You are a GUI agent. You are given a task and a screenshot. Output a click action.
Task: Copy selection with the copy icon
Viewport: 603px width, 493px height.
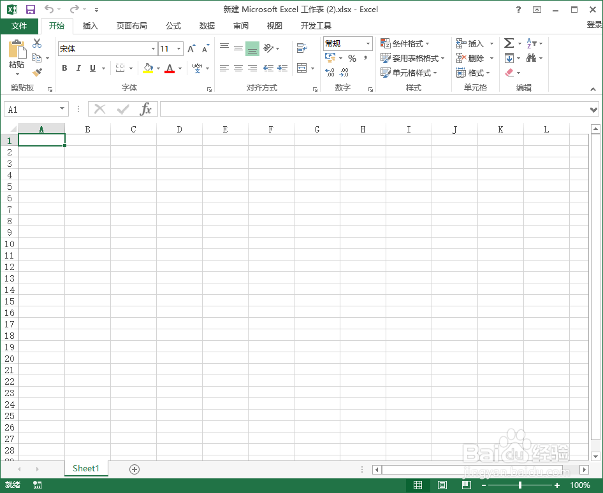[x=37, y=58]
